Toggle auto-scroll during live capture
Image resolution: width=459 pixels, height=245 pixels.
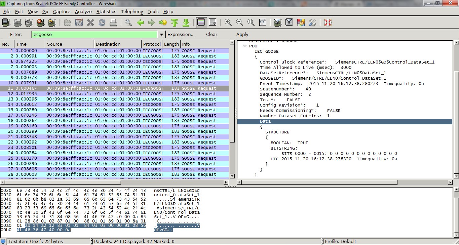[x=213, y=23]
